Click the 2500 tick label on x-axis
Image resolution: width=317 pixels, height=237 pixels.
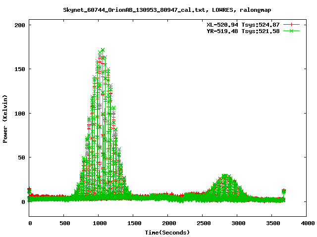pos(204,223)
